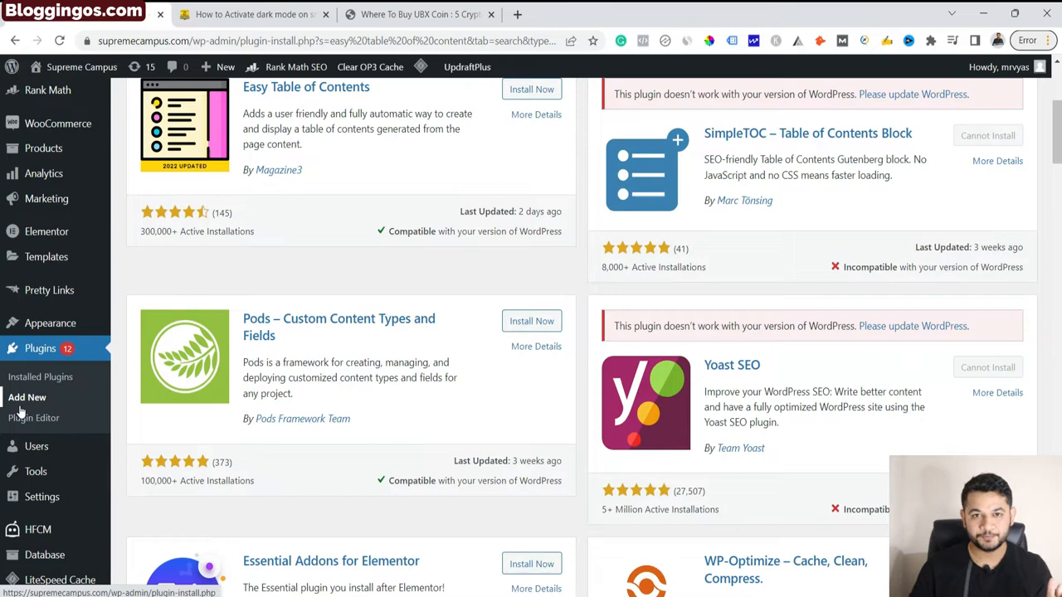Open Plugin Editor submenu
Screen dimensions: 1062x597
[33, 418]
